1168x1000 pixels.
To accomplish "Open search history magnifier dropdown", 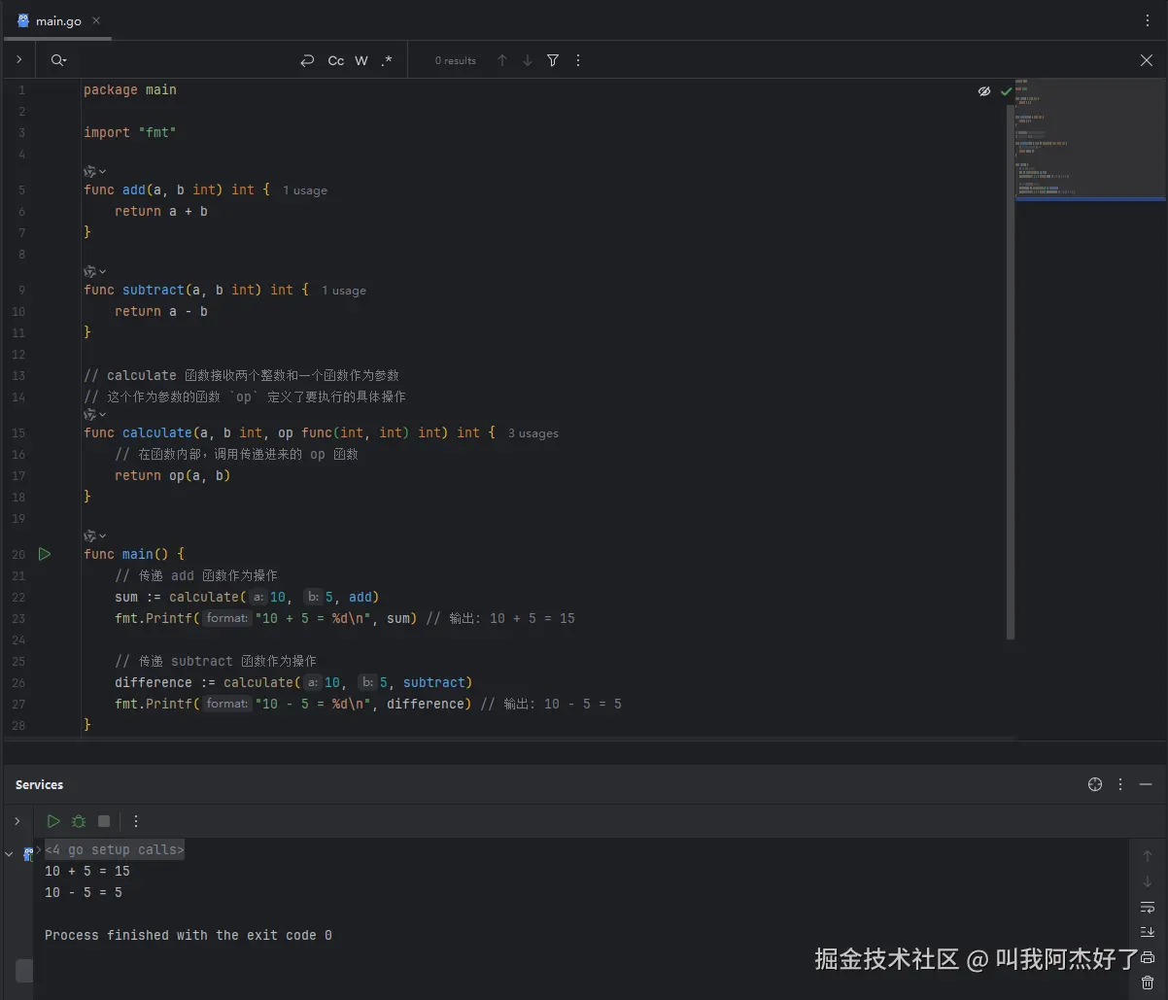I will point(59,60).
